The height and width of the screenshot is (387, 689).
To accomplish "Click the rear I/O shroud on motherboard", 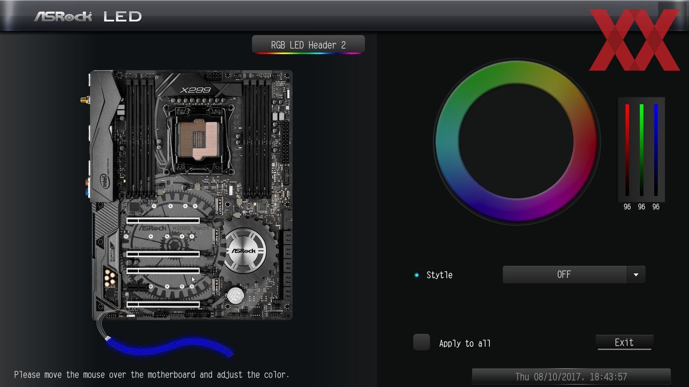I will coord(105,137).
